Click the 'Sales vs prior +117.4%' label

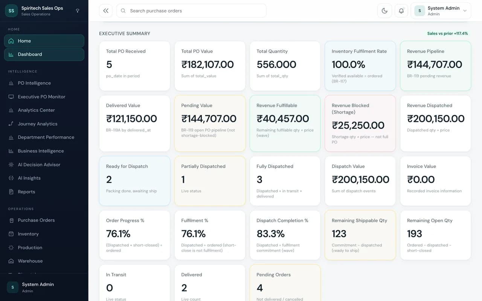[447, 33]
